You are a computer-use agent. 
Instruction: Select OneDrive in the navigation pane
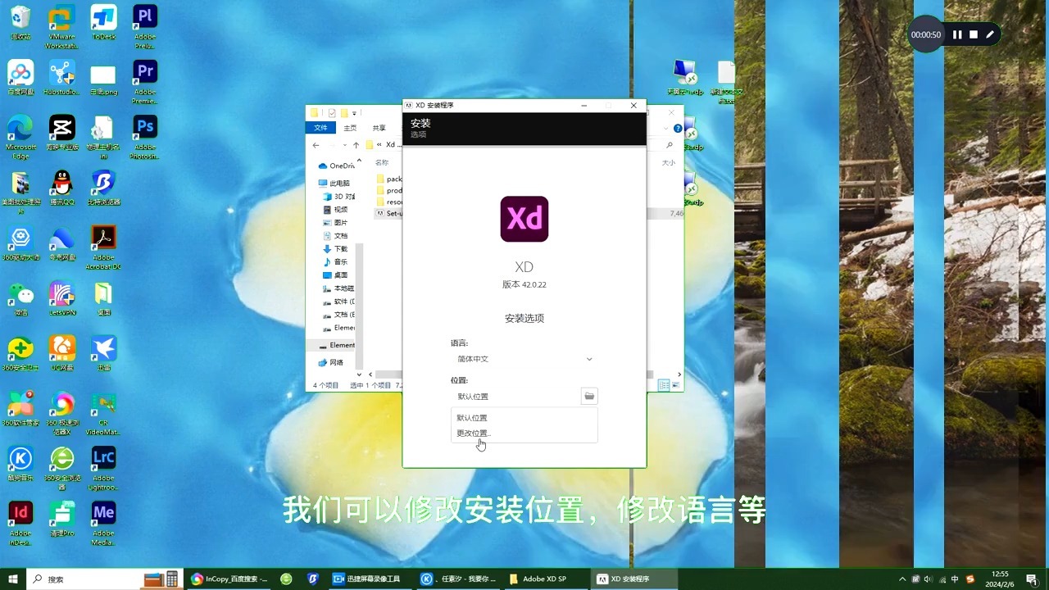click(x=336, y=166)
